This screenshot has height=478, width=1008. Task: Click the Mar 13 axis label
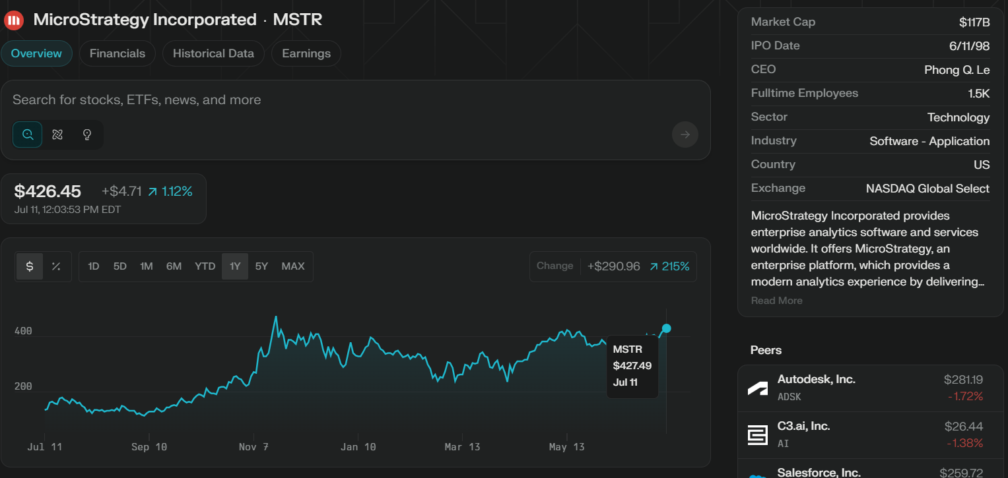(x=462, y=447)
